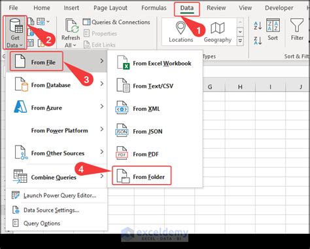This screenshot has height=249, width=310.
Task: Expand the From Picture dropdown arrow
Action: click(x=48, y=22)
